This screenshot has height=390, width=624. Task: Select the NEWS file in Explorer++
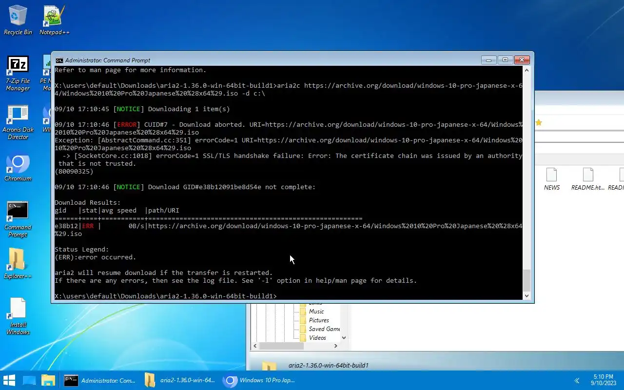click(552, 179)
